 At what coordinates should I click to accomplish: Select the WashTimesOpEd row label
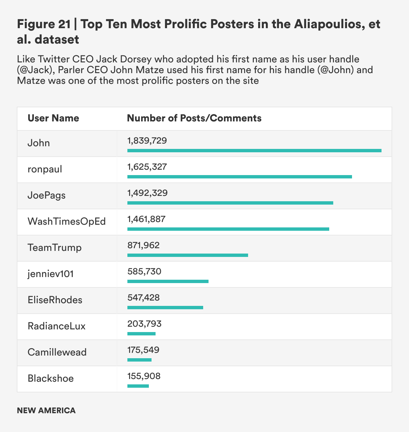(67, 221)
